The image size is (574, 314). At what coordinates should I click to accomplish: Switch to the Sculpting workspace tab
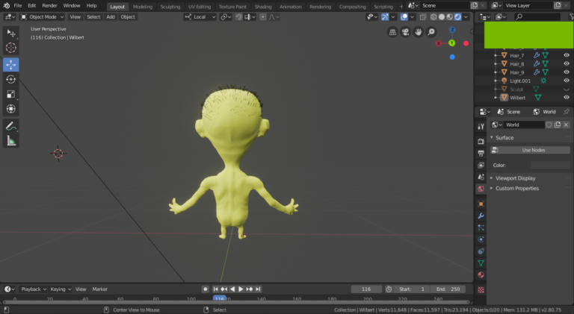click(x=170, y=6)
